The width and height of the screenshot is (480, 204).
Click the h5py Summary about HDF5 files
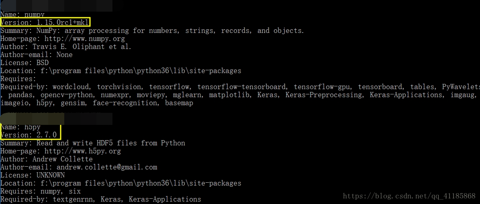pos(92,143)
